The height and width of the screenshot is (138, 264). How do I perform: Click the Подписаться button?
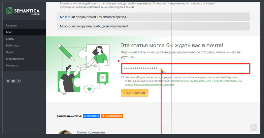point(135,93)
